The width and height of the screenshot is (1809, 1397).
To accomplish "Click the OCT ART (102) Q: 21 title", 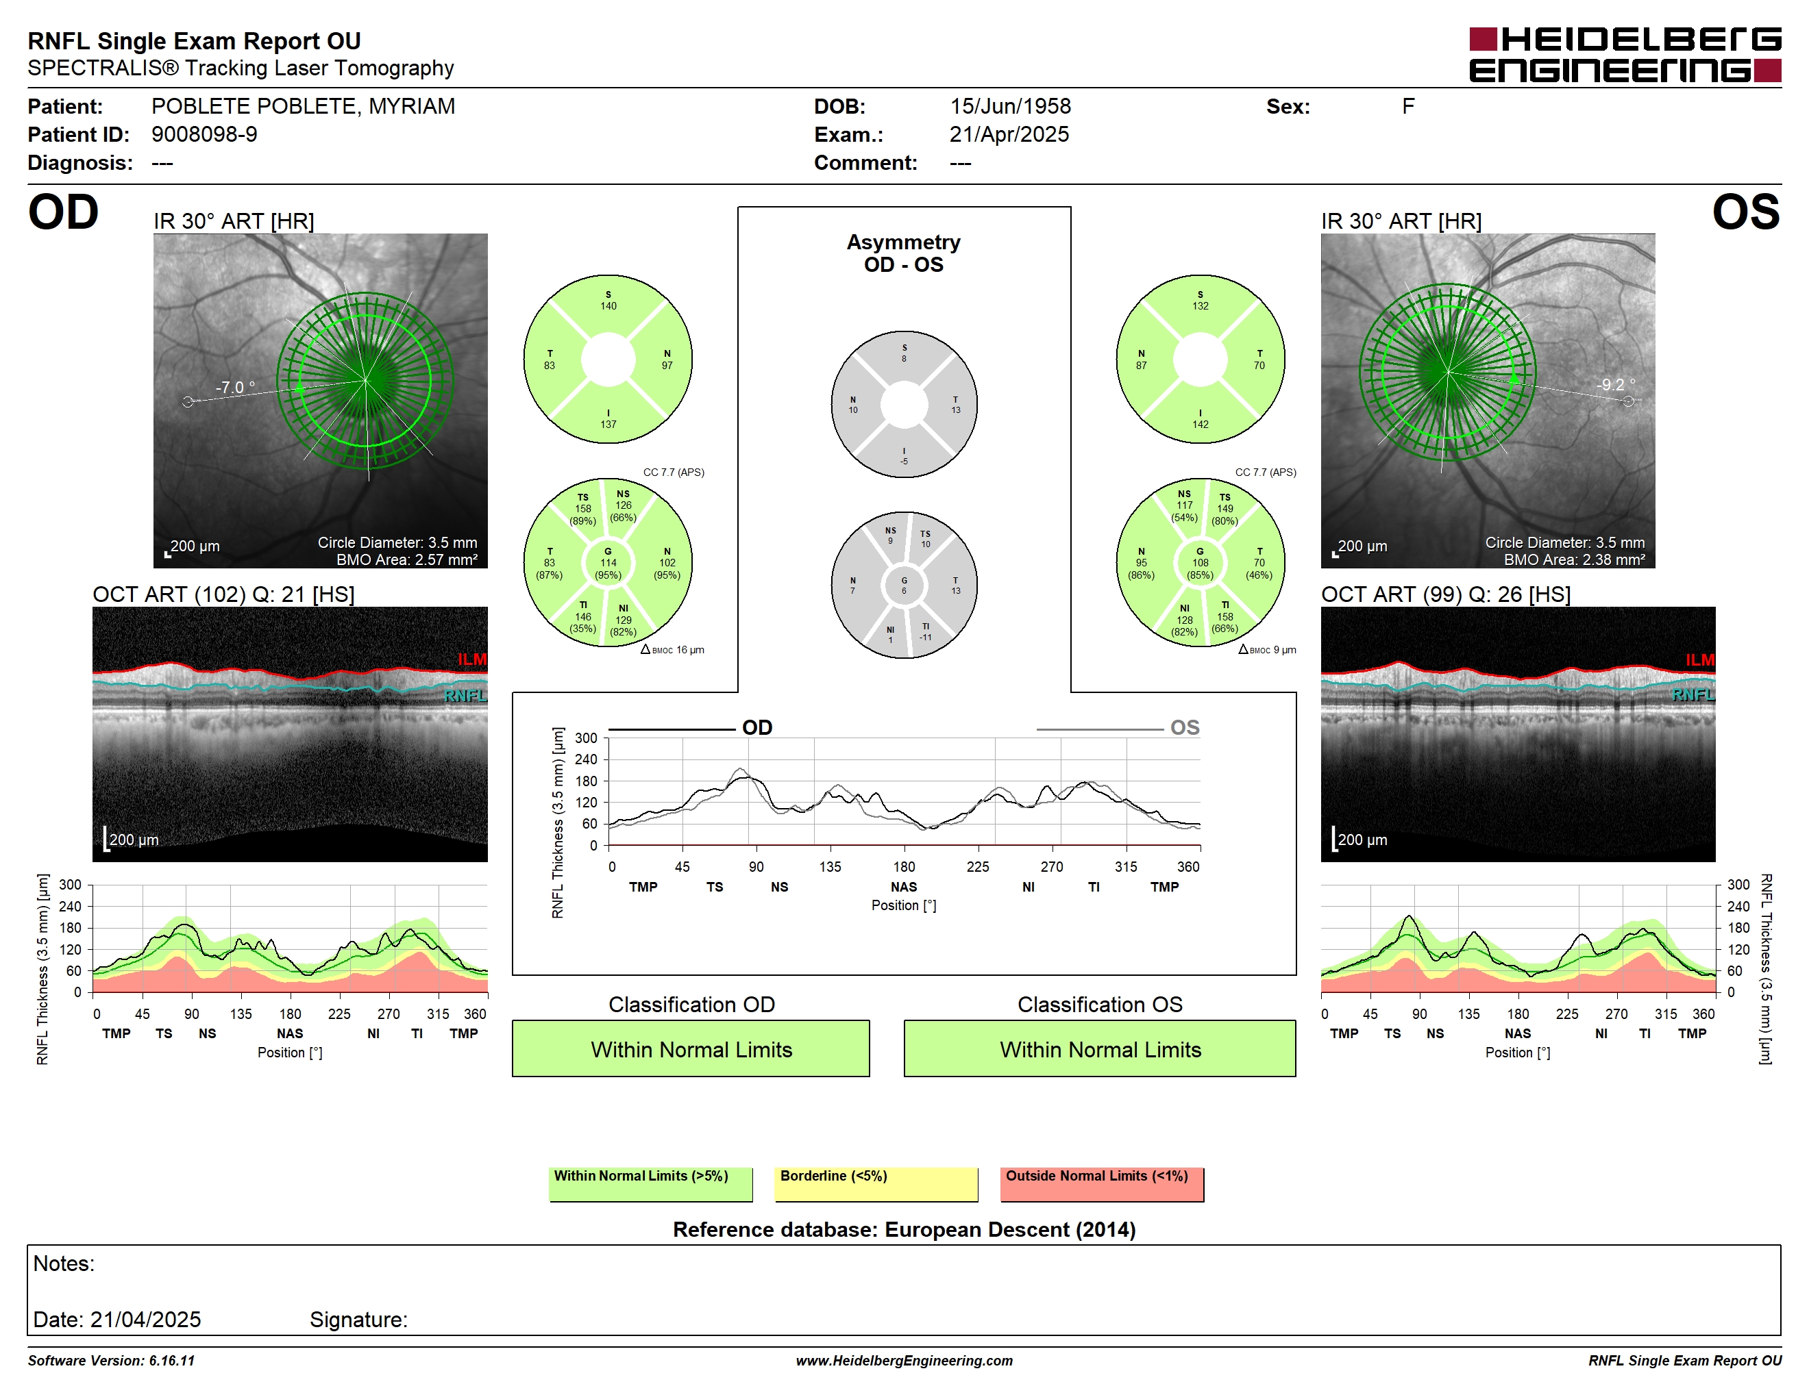I will click(x=223, y=594).
